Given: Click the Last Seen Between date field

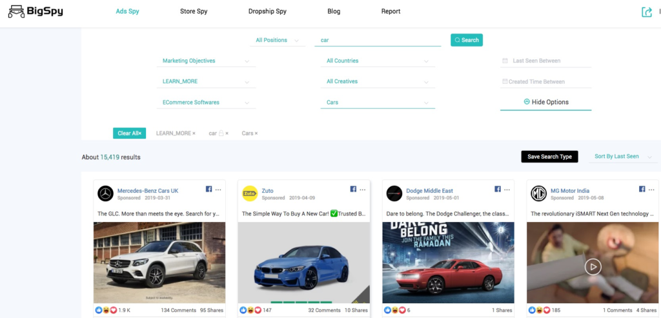Looking at the screenshot, I should point(546,61).
